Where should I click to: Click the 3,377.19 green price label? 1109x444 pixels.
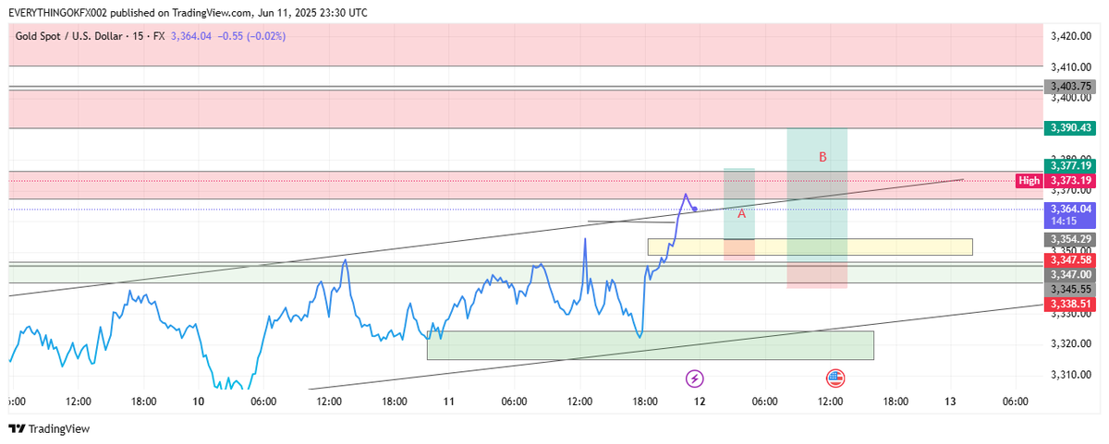point(1069,166)
